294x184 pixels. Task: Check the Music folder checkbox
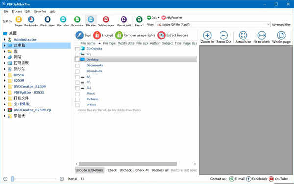point(77,94)
